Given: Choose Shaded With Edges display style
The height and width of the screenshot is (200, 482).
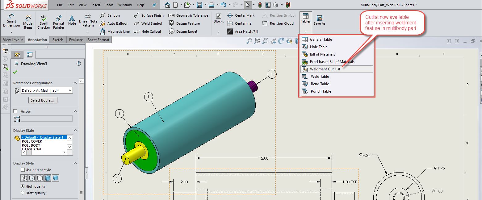Looking at the screenshot, I should pyautogui.click(x=48, y=178).
